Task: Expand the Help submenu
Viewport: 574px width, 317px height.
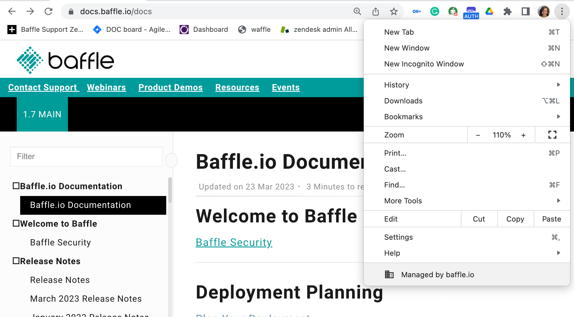Action: (467, 253)
